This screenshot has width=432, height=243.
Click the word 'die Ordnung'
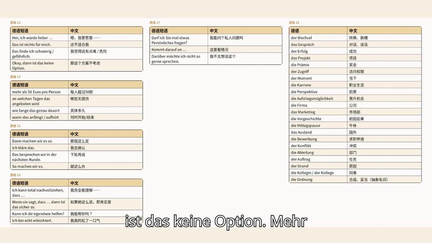coord(302,180)
